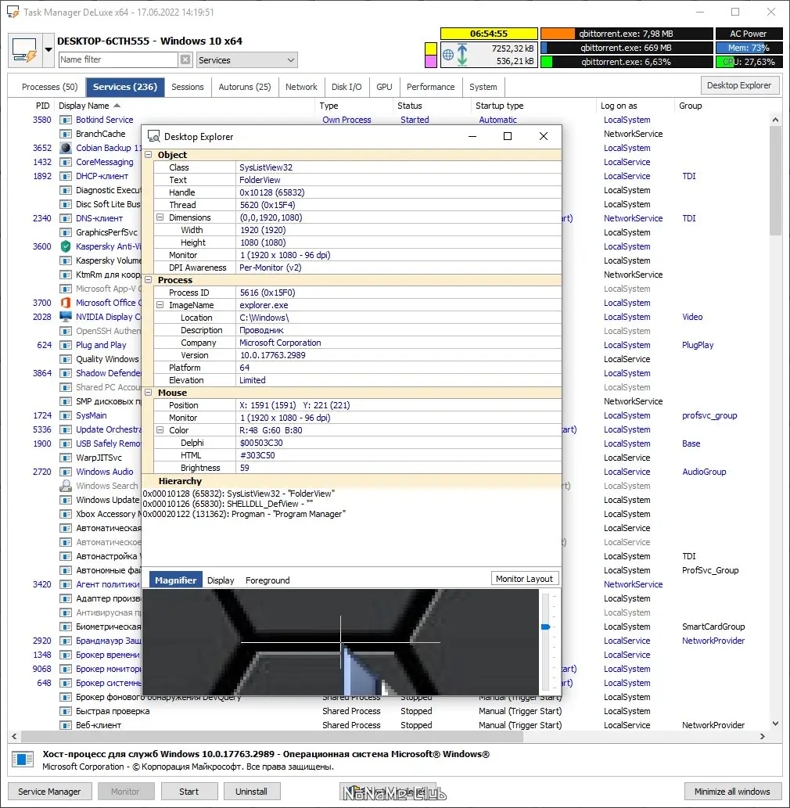Click the Monitor Layout button

pyautogui.click(x=525, y=579)
